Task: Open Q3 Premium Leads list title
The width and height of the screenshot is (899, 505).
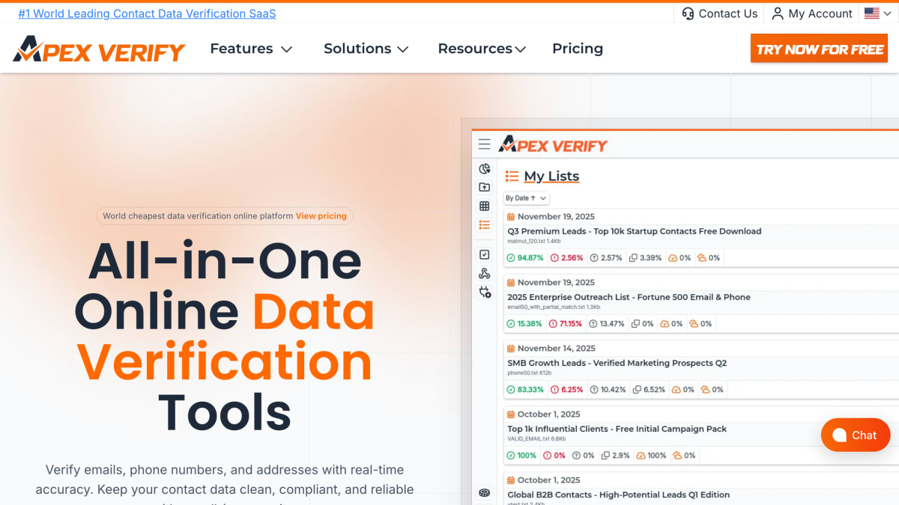Action: 635,231
